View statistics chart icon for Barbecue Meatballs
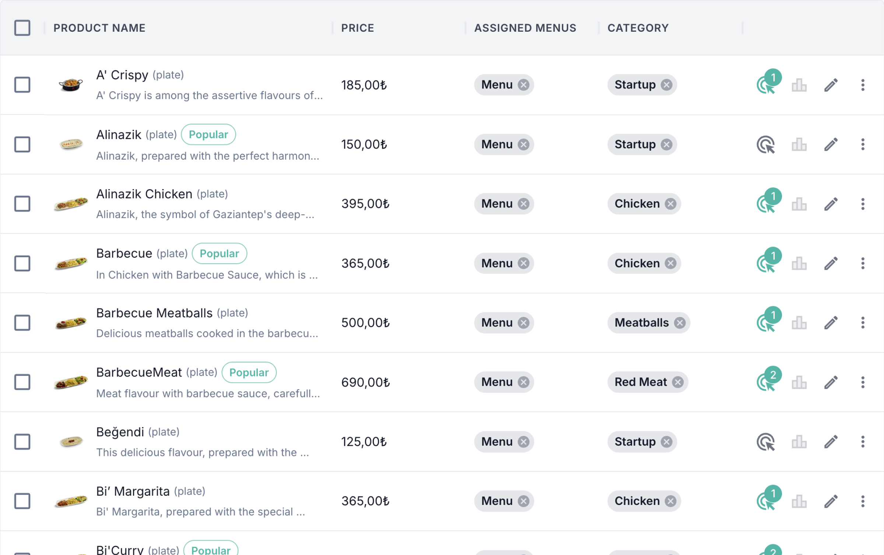 pos(799,323)
